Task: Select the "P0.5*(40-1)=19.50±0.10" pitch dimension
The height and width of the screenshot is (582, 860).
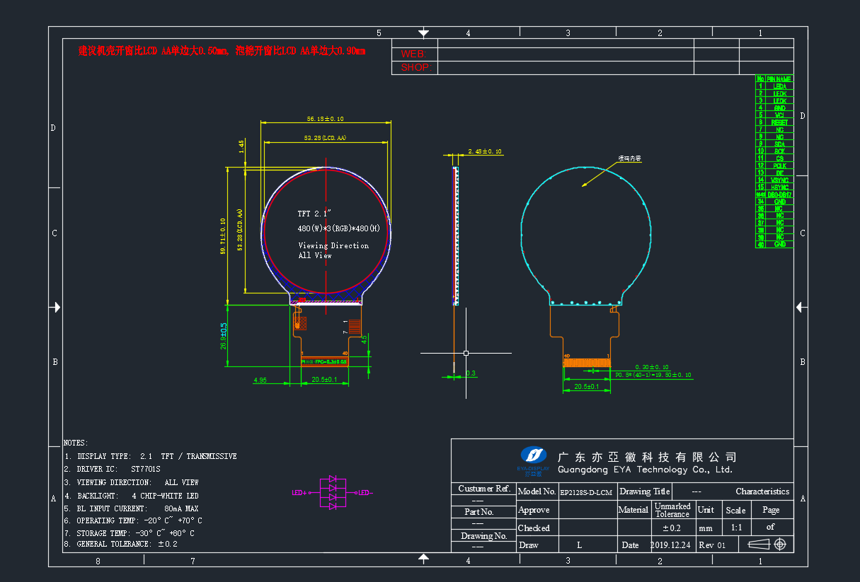Action: click(653, 375)
